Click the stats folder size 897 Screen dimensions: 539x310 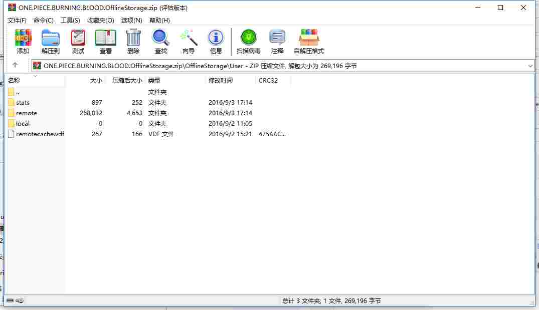pos(97,102)
